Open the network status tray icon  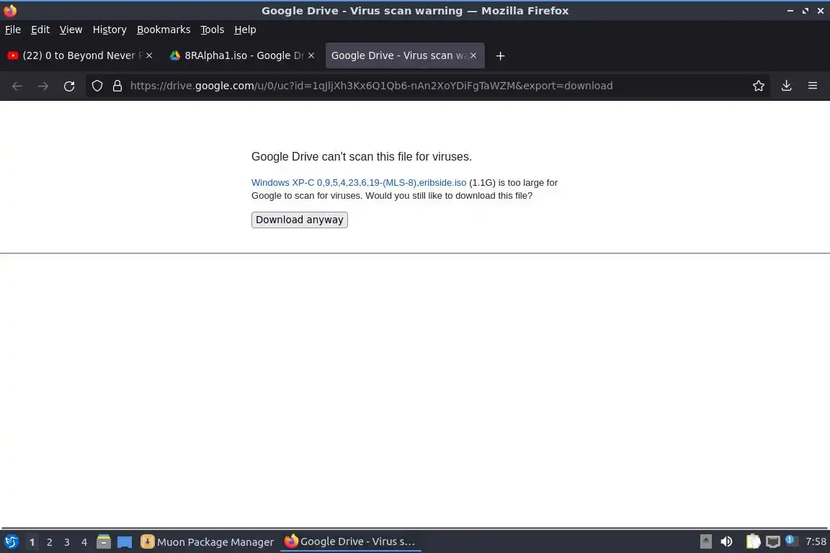point(773,541)
